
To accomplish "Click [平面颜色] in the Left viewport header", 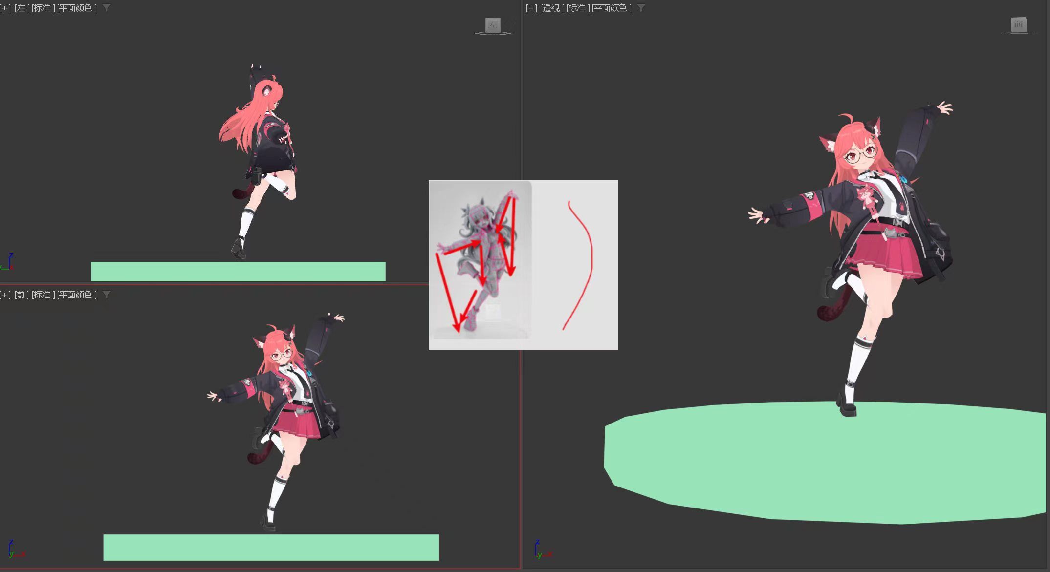I will click(x=76, y=8).
